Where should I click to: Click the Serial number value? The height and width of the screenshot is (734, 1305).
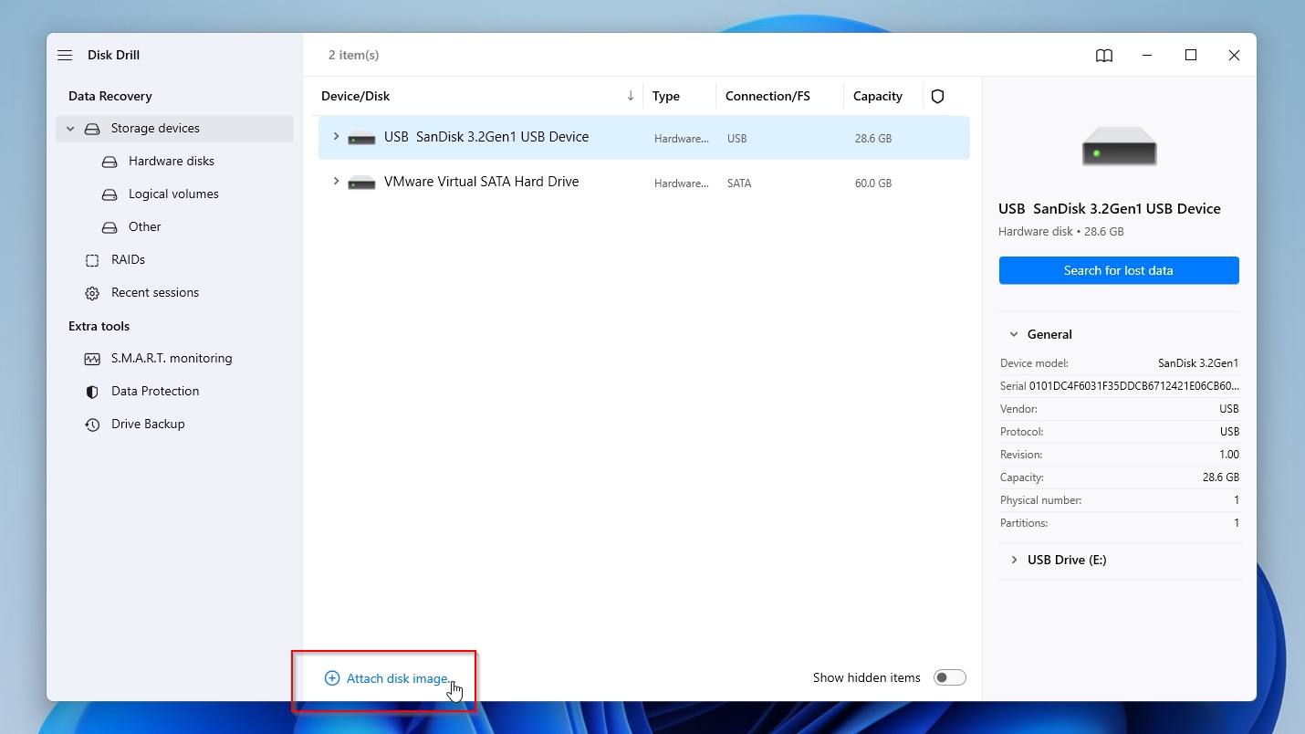1134,386
